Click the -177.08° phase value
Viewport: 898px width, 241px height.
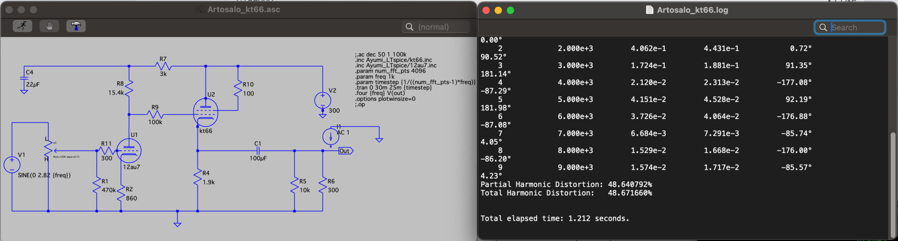[x=794, y=83]
